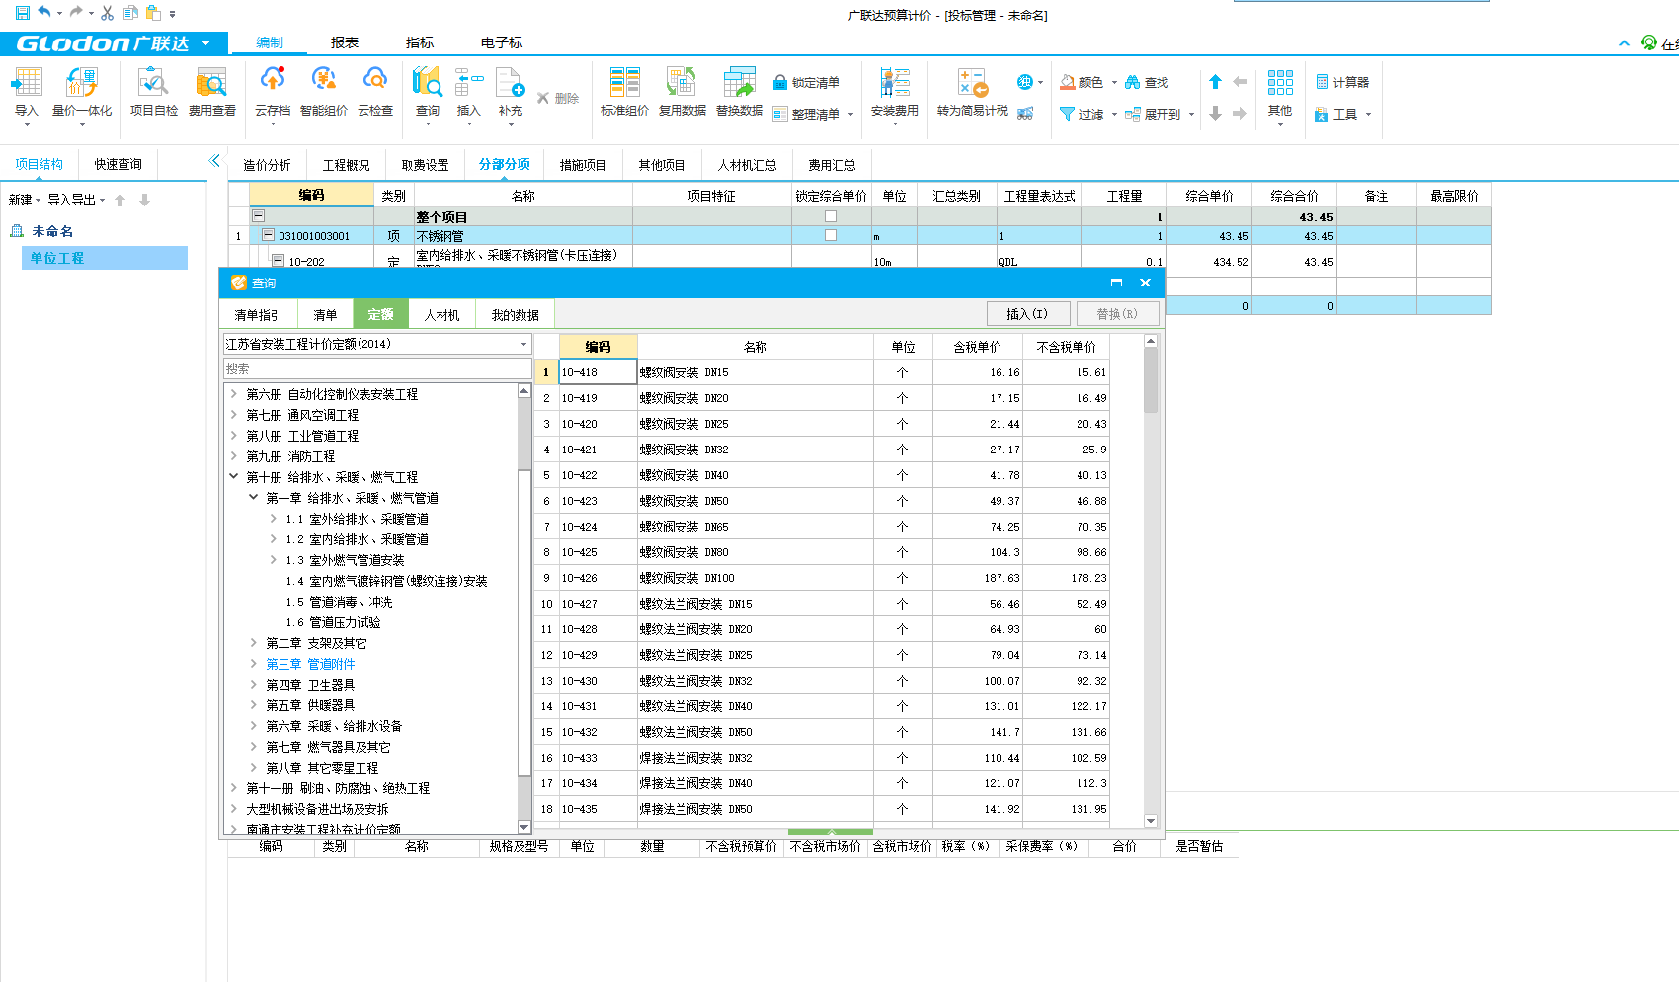Open 新建 dropdown in left panel
Screen dimensions: 1679x982
25,200
